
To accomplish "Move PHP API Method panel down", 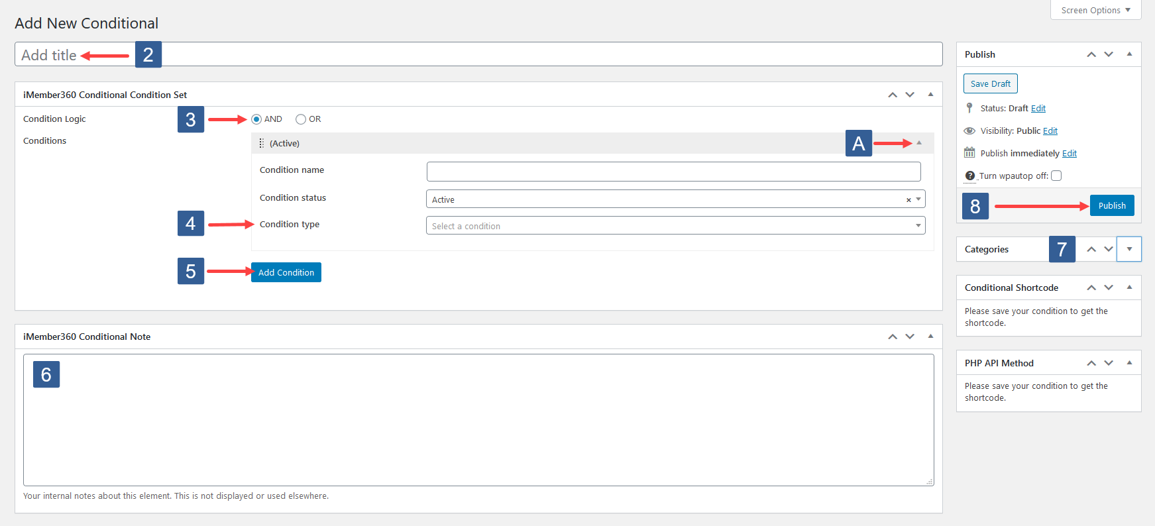I will point(1109,363).
